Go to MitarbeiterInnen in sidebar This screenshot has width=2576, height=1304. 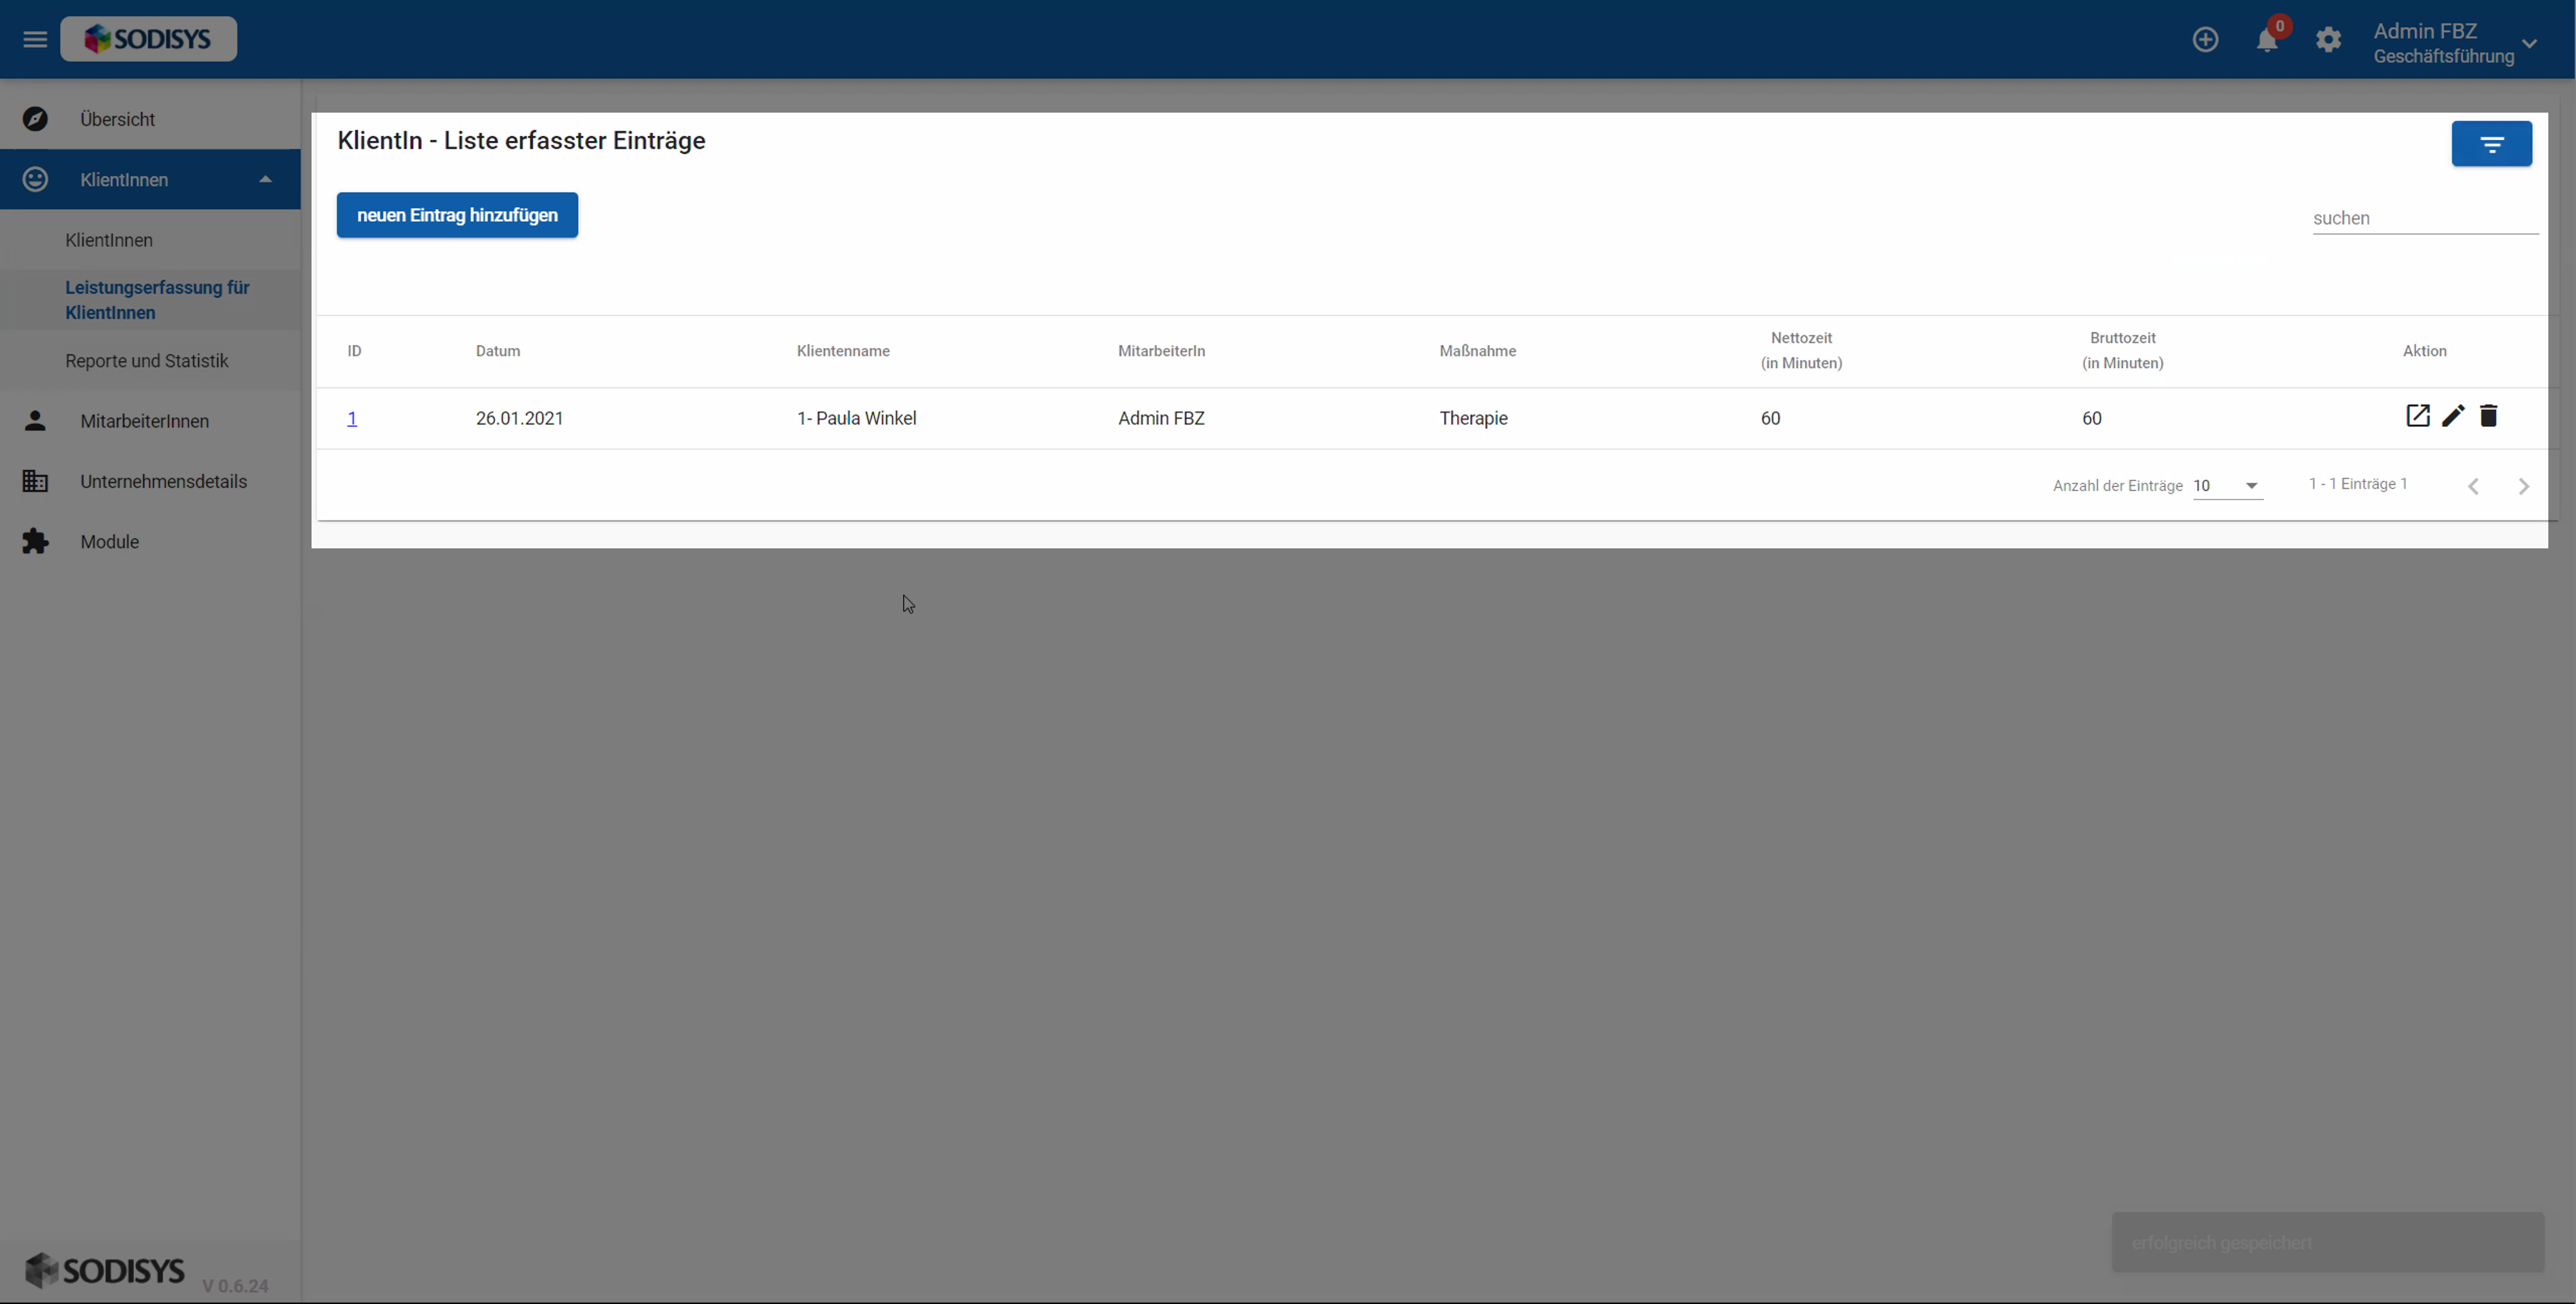coord(145,421)
